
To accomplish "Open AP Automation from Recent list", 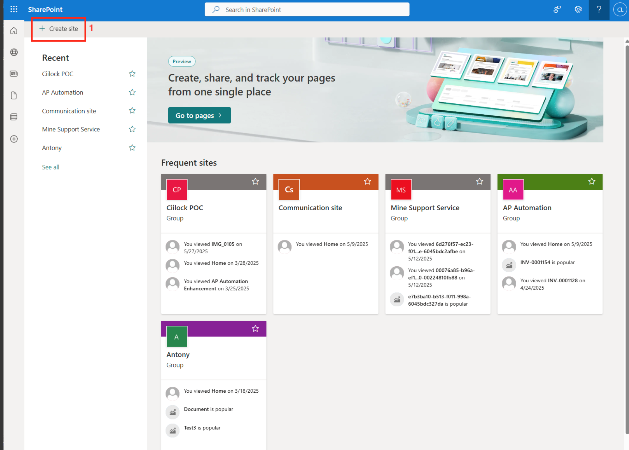I will point(63,92).
